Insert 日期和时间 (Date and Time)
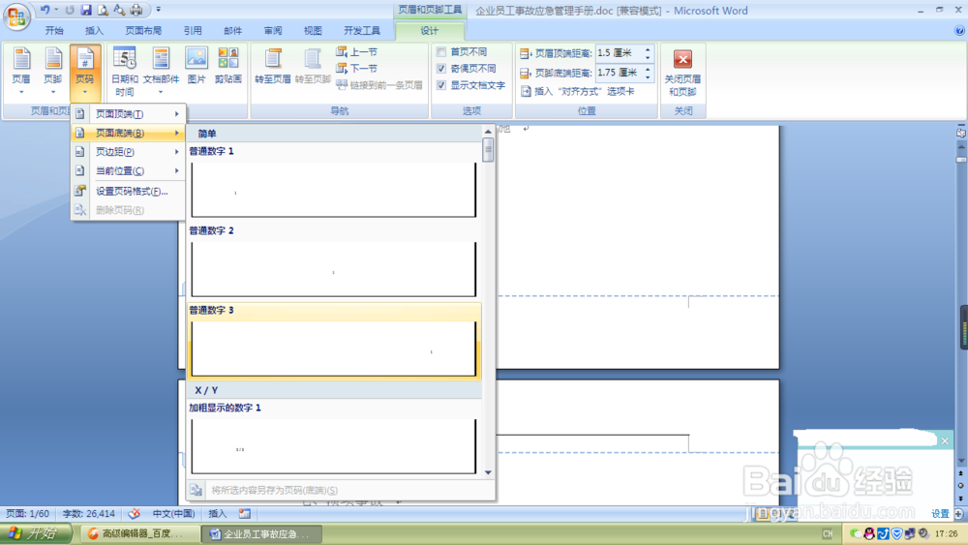The image size is (968, 545). (124, 72)
